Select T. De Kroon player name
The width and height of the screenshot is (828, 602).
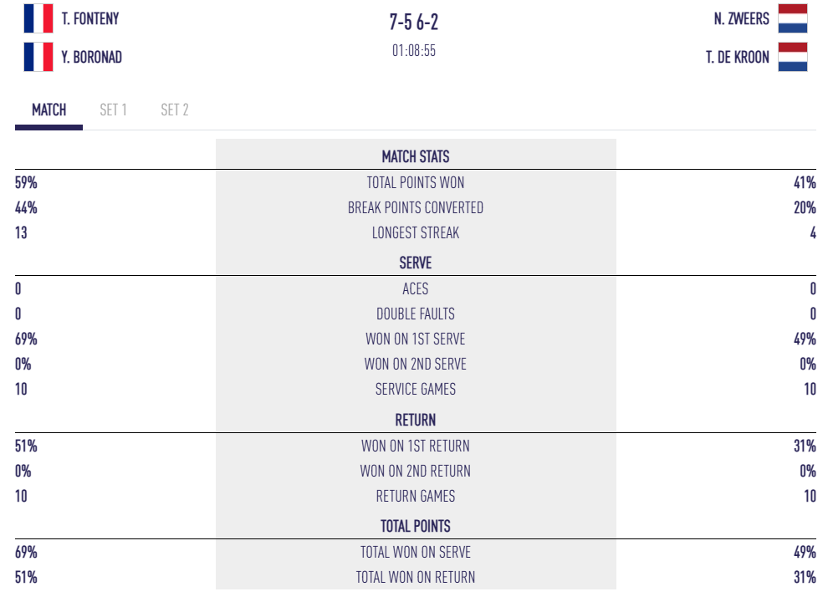pos(737,57)
